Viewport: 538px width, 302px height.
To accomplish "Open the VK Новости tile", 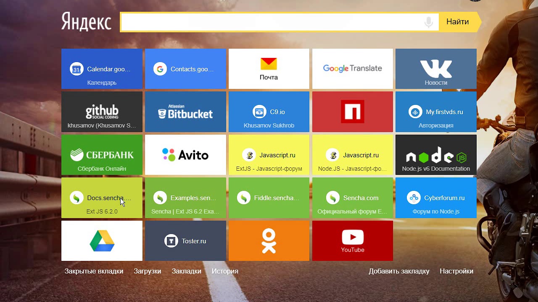I will click(x=436, y=69).
